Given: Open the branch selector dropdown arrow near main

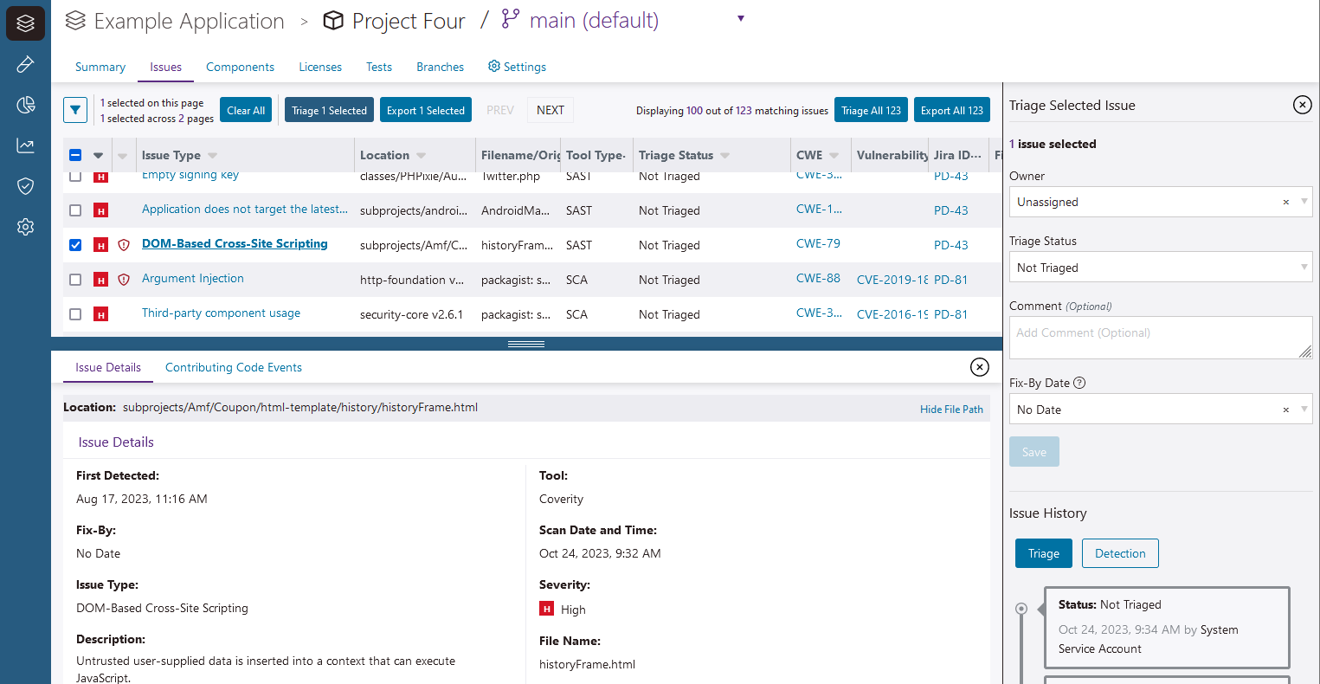Looking at the screenshot, I should coord(740,17).
